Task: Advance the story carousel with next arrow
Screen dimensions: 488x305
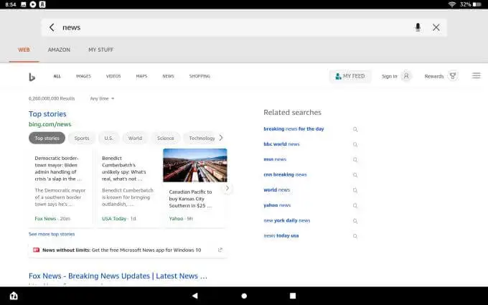Action: [227, 188]
